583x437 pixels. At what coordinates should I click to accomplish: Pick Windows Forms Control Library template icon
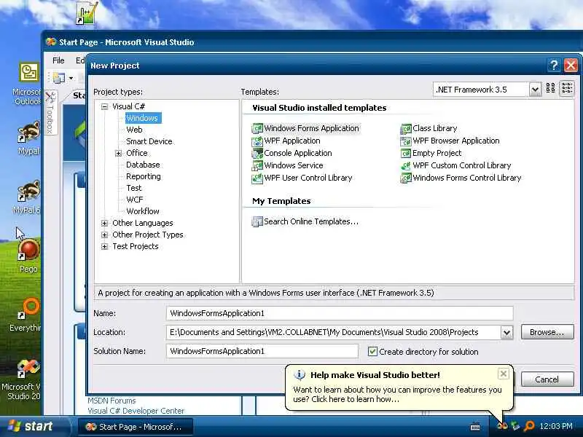[406, 178]
